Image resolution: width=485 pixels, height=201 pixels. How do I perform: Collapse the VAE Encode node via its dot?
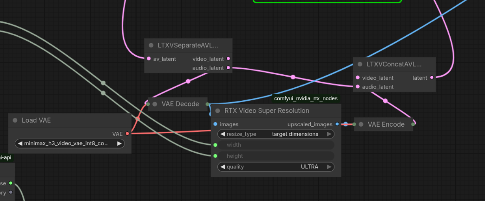tap(361, 124)
